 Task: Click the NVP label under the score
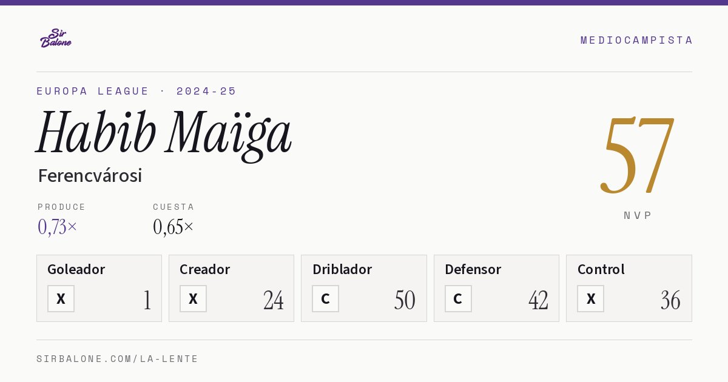coord(638,215)
